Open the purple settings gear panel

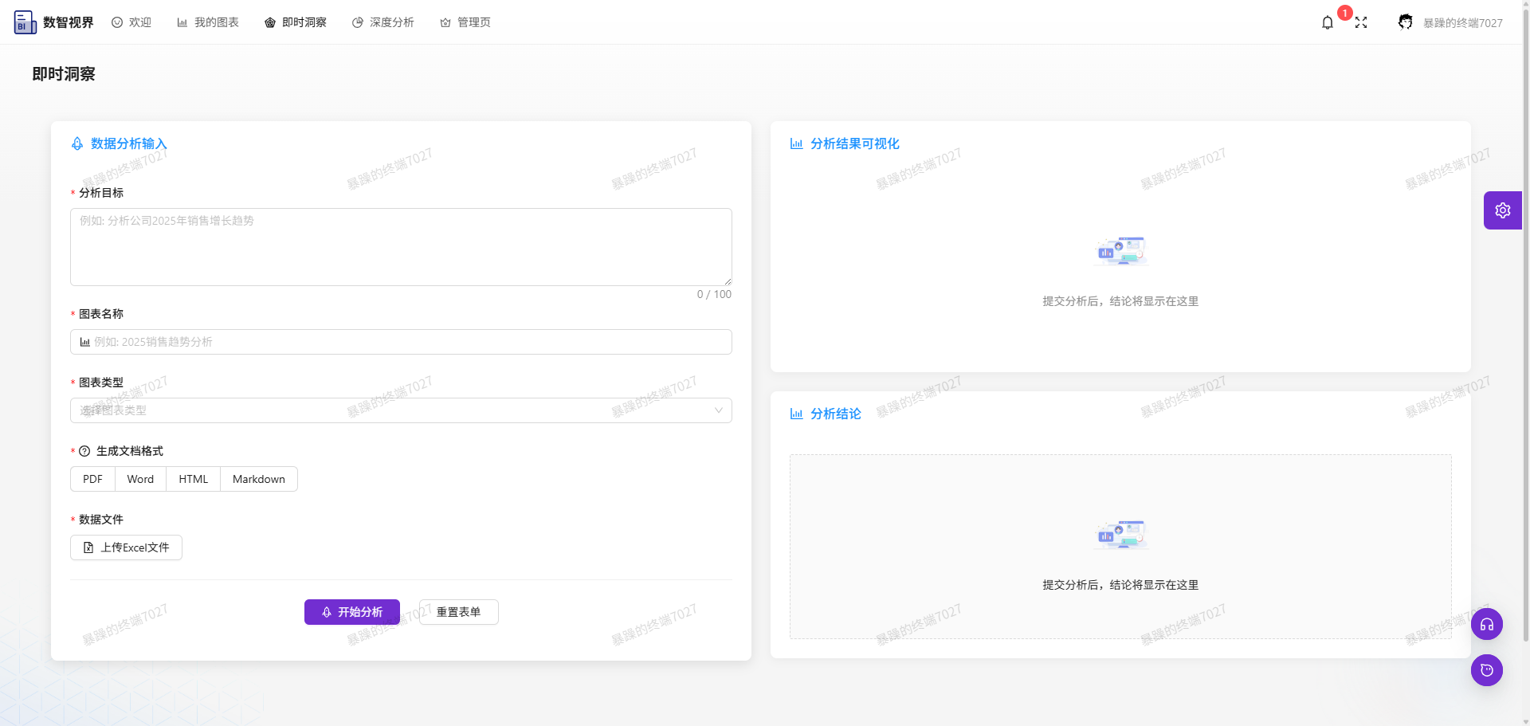[1502, 210]
